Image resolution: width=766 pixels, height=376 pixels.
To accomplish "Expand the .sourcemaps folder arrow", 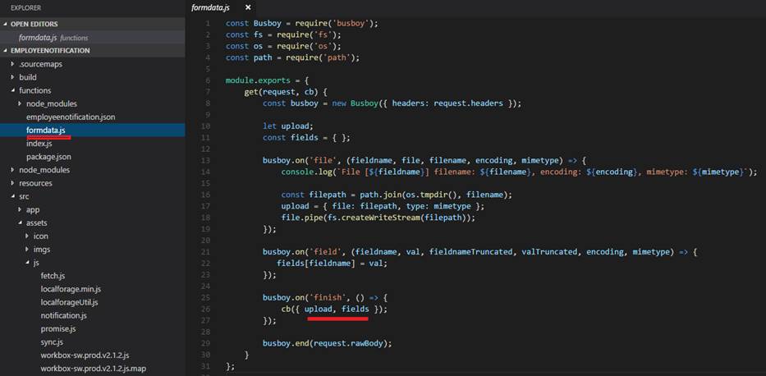I will (12, 64).
